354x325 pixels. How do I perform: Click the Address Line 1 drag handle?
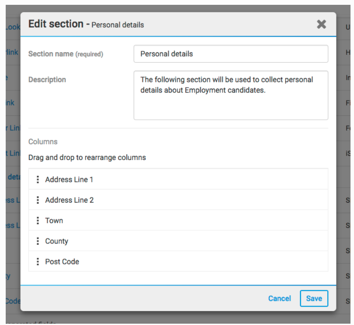38,179
